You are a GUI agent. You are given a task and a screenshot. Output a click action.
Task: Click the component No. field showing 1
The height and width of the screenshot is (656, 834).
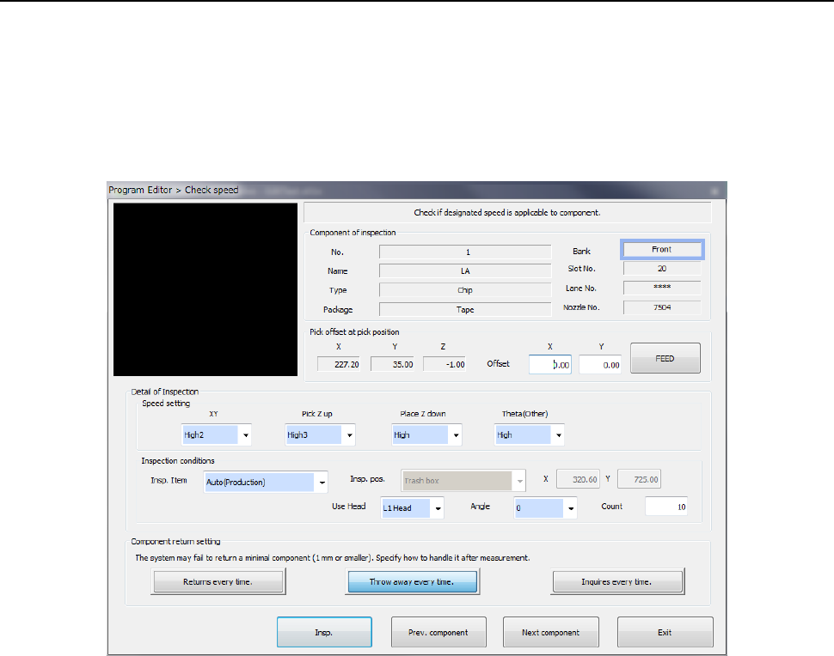(465, 252)
